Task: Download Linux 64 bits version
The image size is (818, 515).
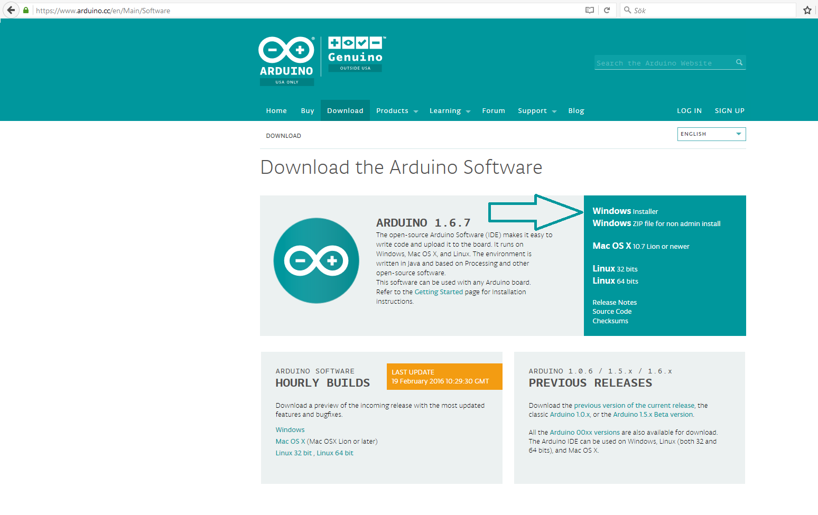Action: coord(615,281)
